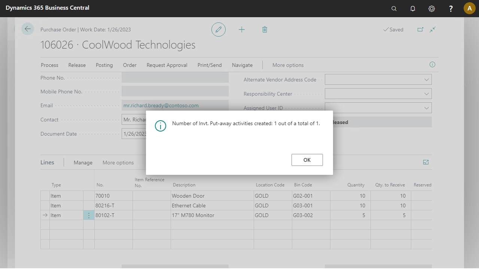This screenshot has height=269, width=479.
Task: Expand Assigned User ID dropdown
Action: coord(427,108)
